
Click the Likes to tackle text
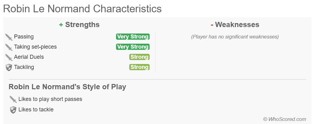click(x=36, y=110)
